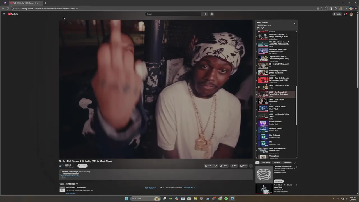The width and height of the screenshot is (359, 202).
Task: Select the From Skrilla filter chip
Action: [x=266, y=163]
